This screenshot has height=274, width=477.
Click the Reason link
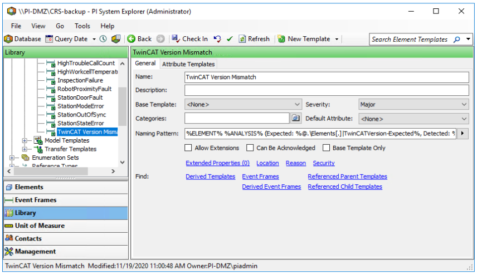(x=296, y=163)
